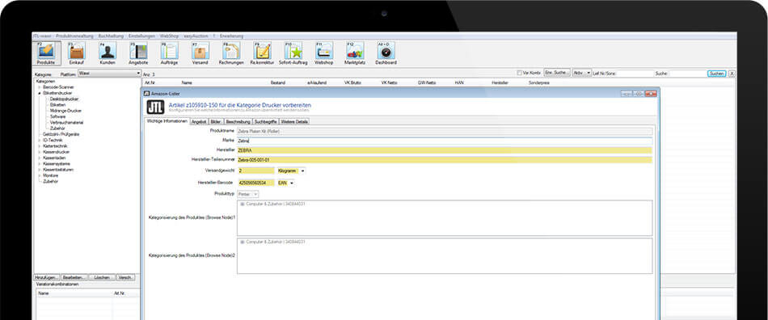
Task: Sort by the Bestand column header
Action: [278, 83]
